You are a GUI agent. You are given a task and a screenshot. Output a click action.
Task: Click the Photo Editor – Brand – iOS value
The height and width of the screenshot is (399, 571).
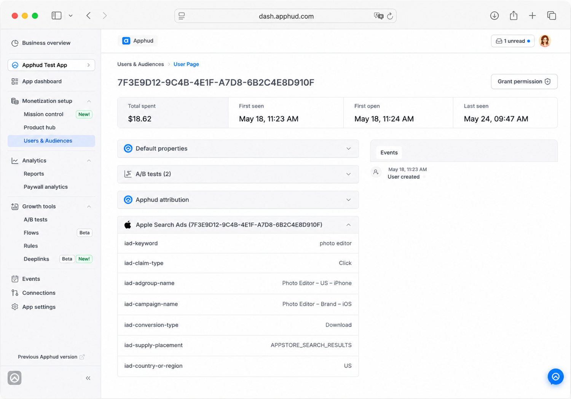[317, 304]
